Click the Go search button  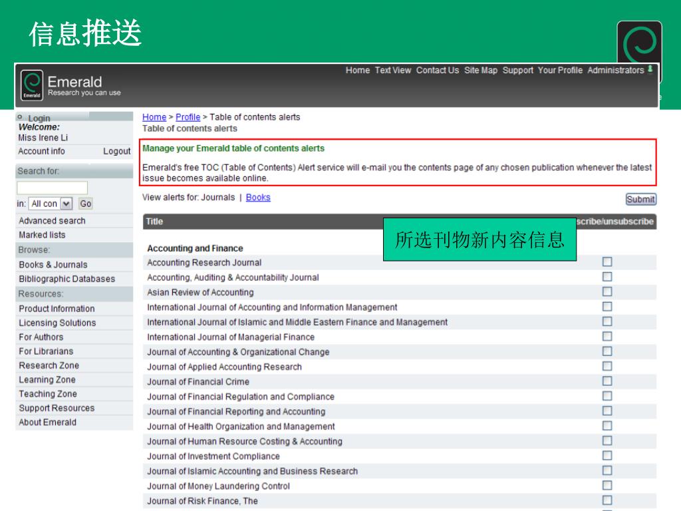point(86,204)
